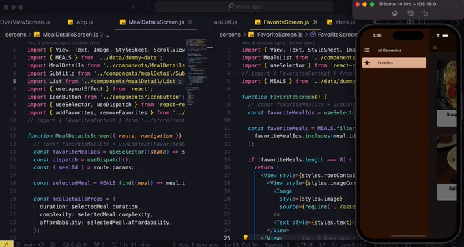
Task: Click the sync changes icon beside main
Action: coord(41,245)
